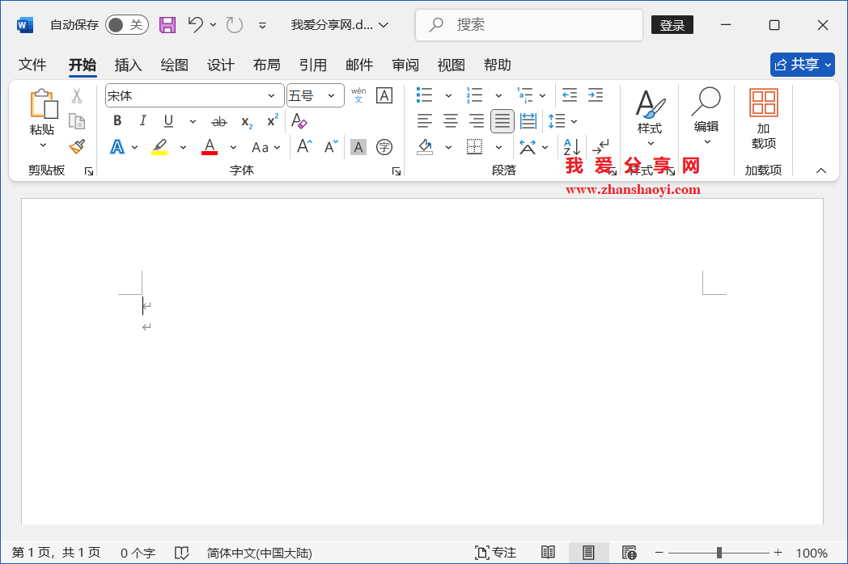The image size is (848, 564).
Task: Switch to 设计 (Design) tab
Action: pyautogui.click(x=221, y=65)
